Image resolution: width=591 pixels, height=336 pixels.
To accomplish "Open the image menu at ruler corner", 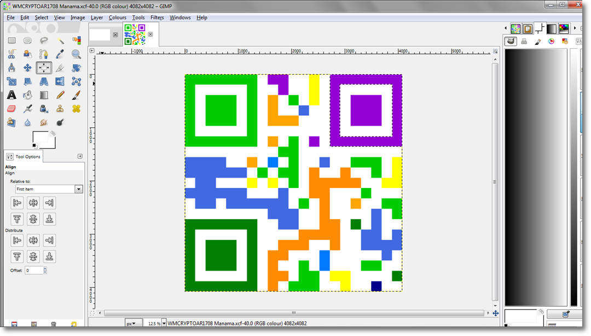I will (92, 50).
